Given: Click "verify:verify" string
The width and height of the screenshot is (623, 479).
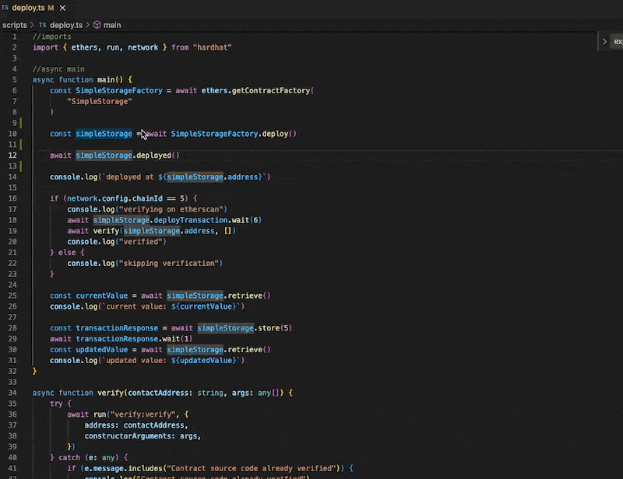Looking at the screenshot, I should coord(143,414).
